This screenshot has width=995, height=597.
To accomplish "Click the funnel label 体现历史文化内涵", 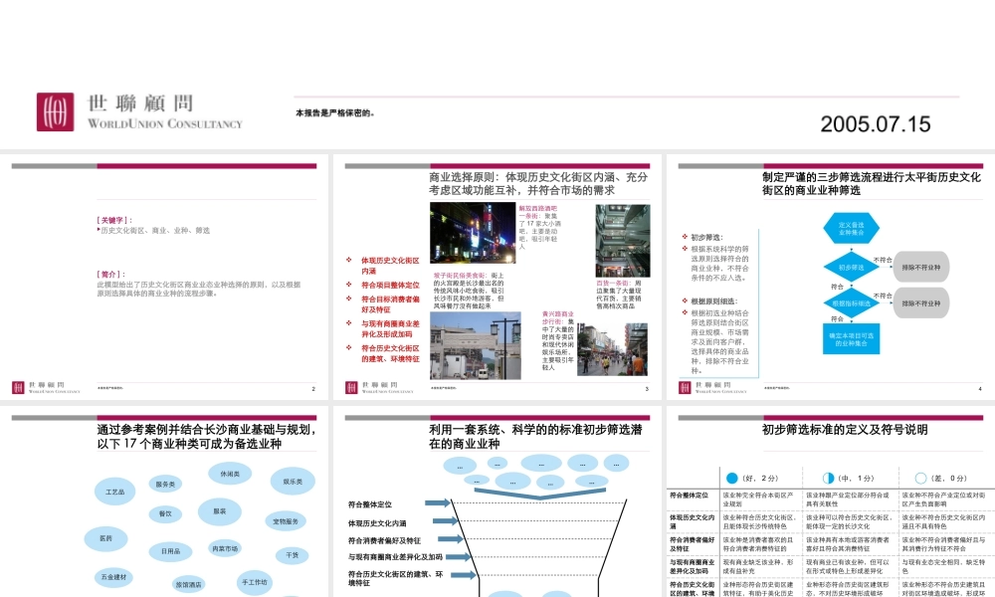I will coord(377,523).
